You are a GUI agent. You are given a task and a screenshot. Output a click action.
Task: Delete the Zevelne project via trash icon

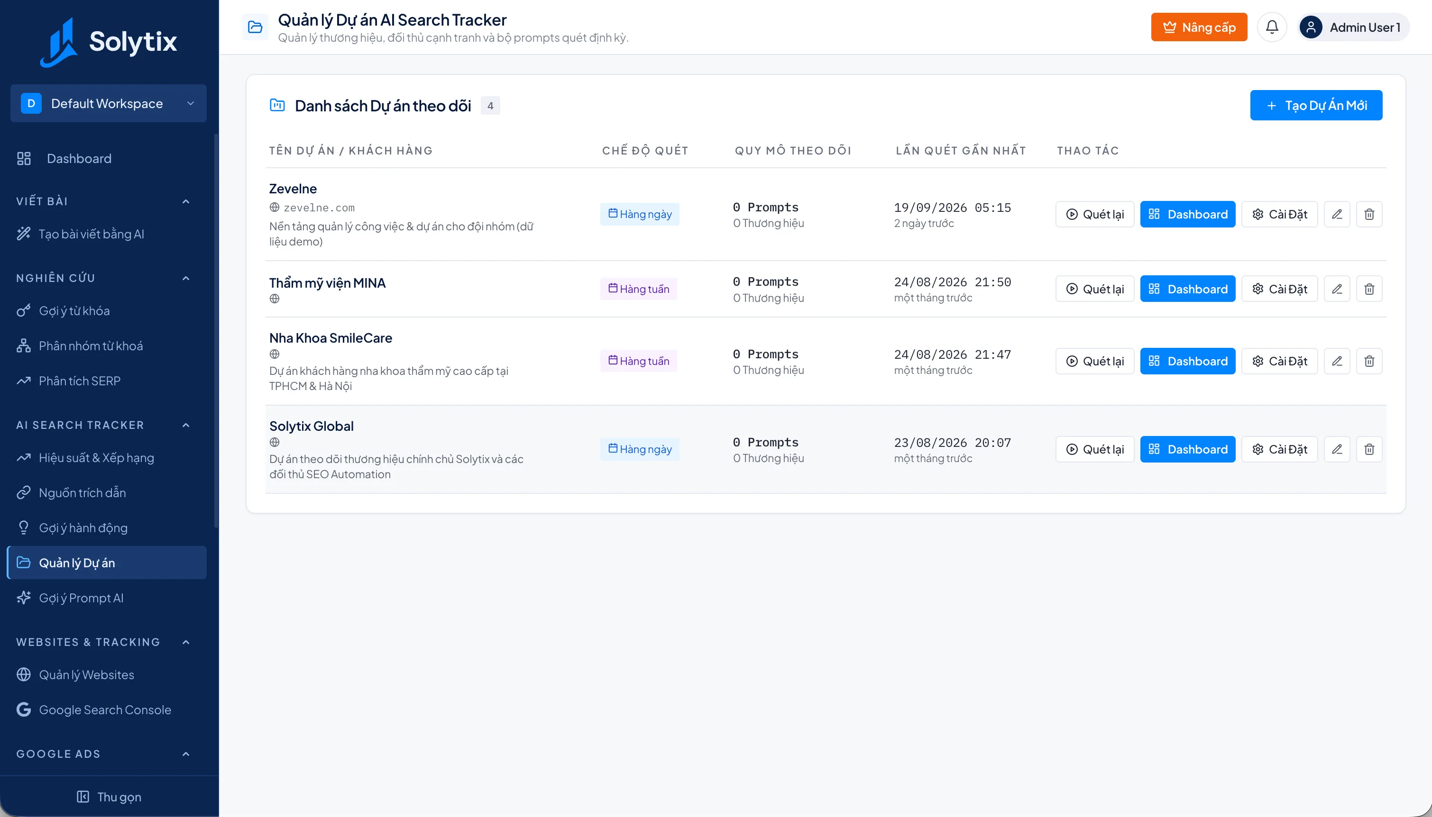[1369, 214]
